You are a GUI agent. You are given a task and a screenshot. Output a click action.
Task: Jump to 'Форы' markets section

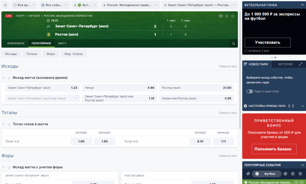(51, 54)
